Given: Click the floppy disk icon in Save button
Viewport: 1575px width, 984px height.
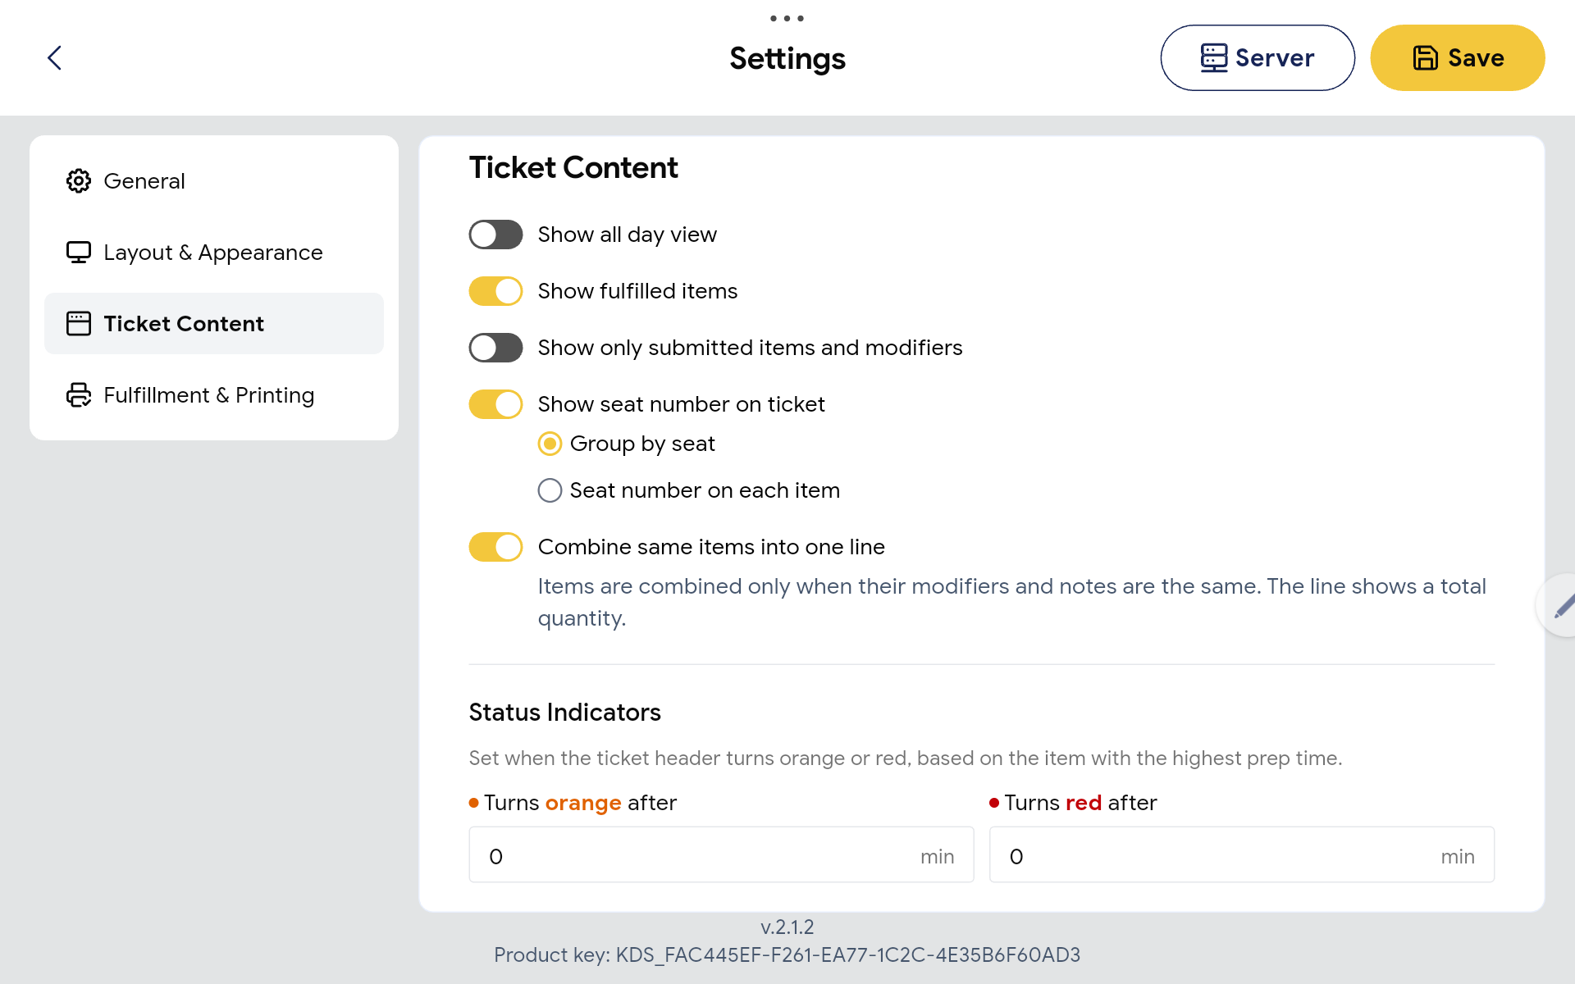Looking at the screenshot, I should click(1425, 57).
